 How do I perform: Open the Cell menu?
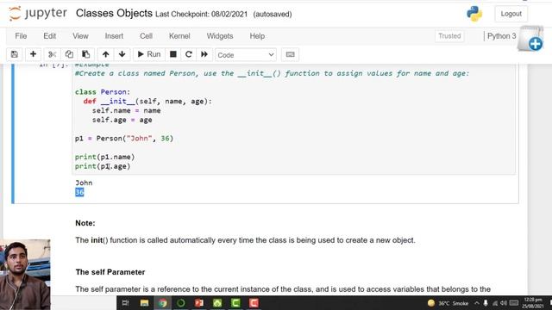coord(146,36)
